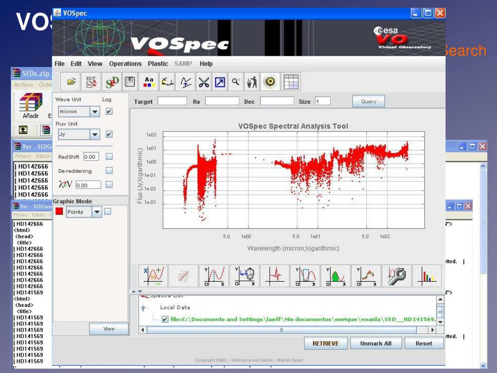497x373 pixels.
Task: Open the Wave Unit micron dropdown
Action: tap(95, 111)
